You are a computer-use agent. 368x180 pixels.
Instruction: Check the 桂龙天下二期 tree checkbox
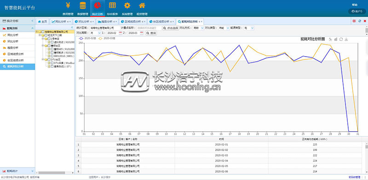(46, 35)
